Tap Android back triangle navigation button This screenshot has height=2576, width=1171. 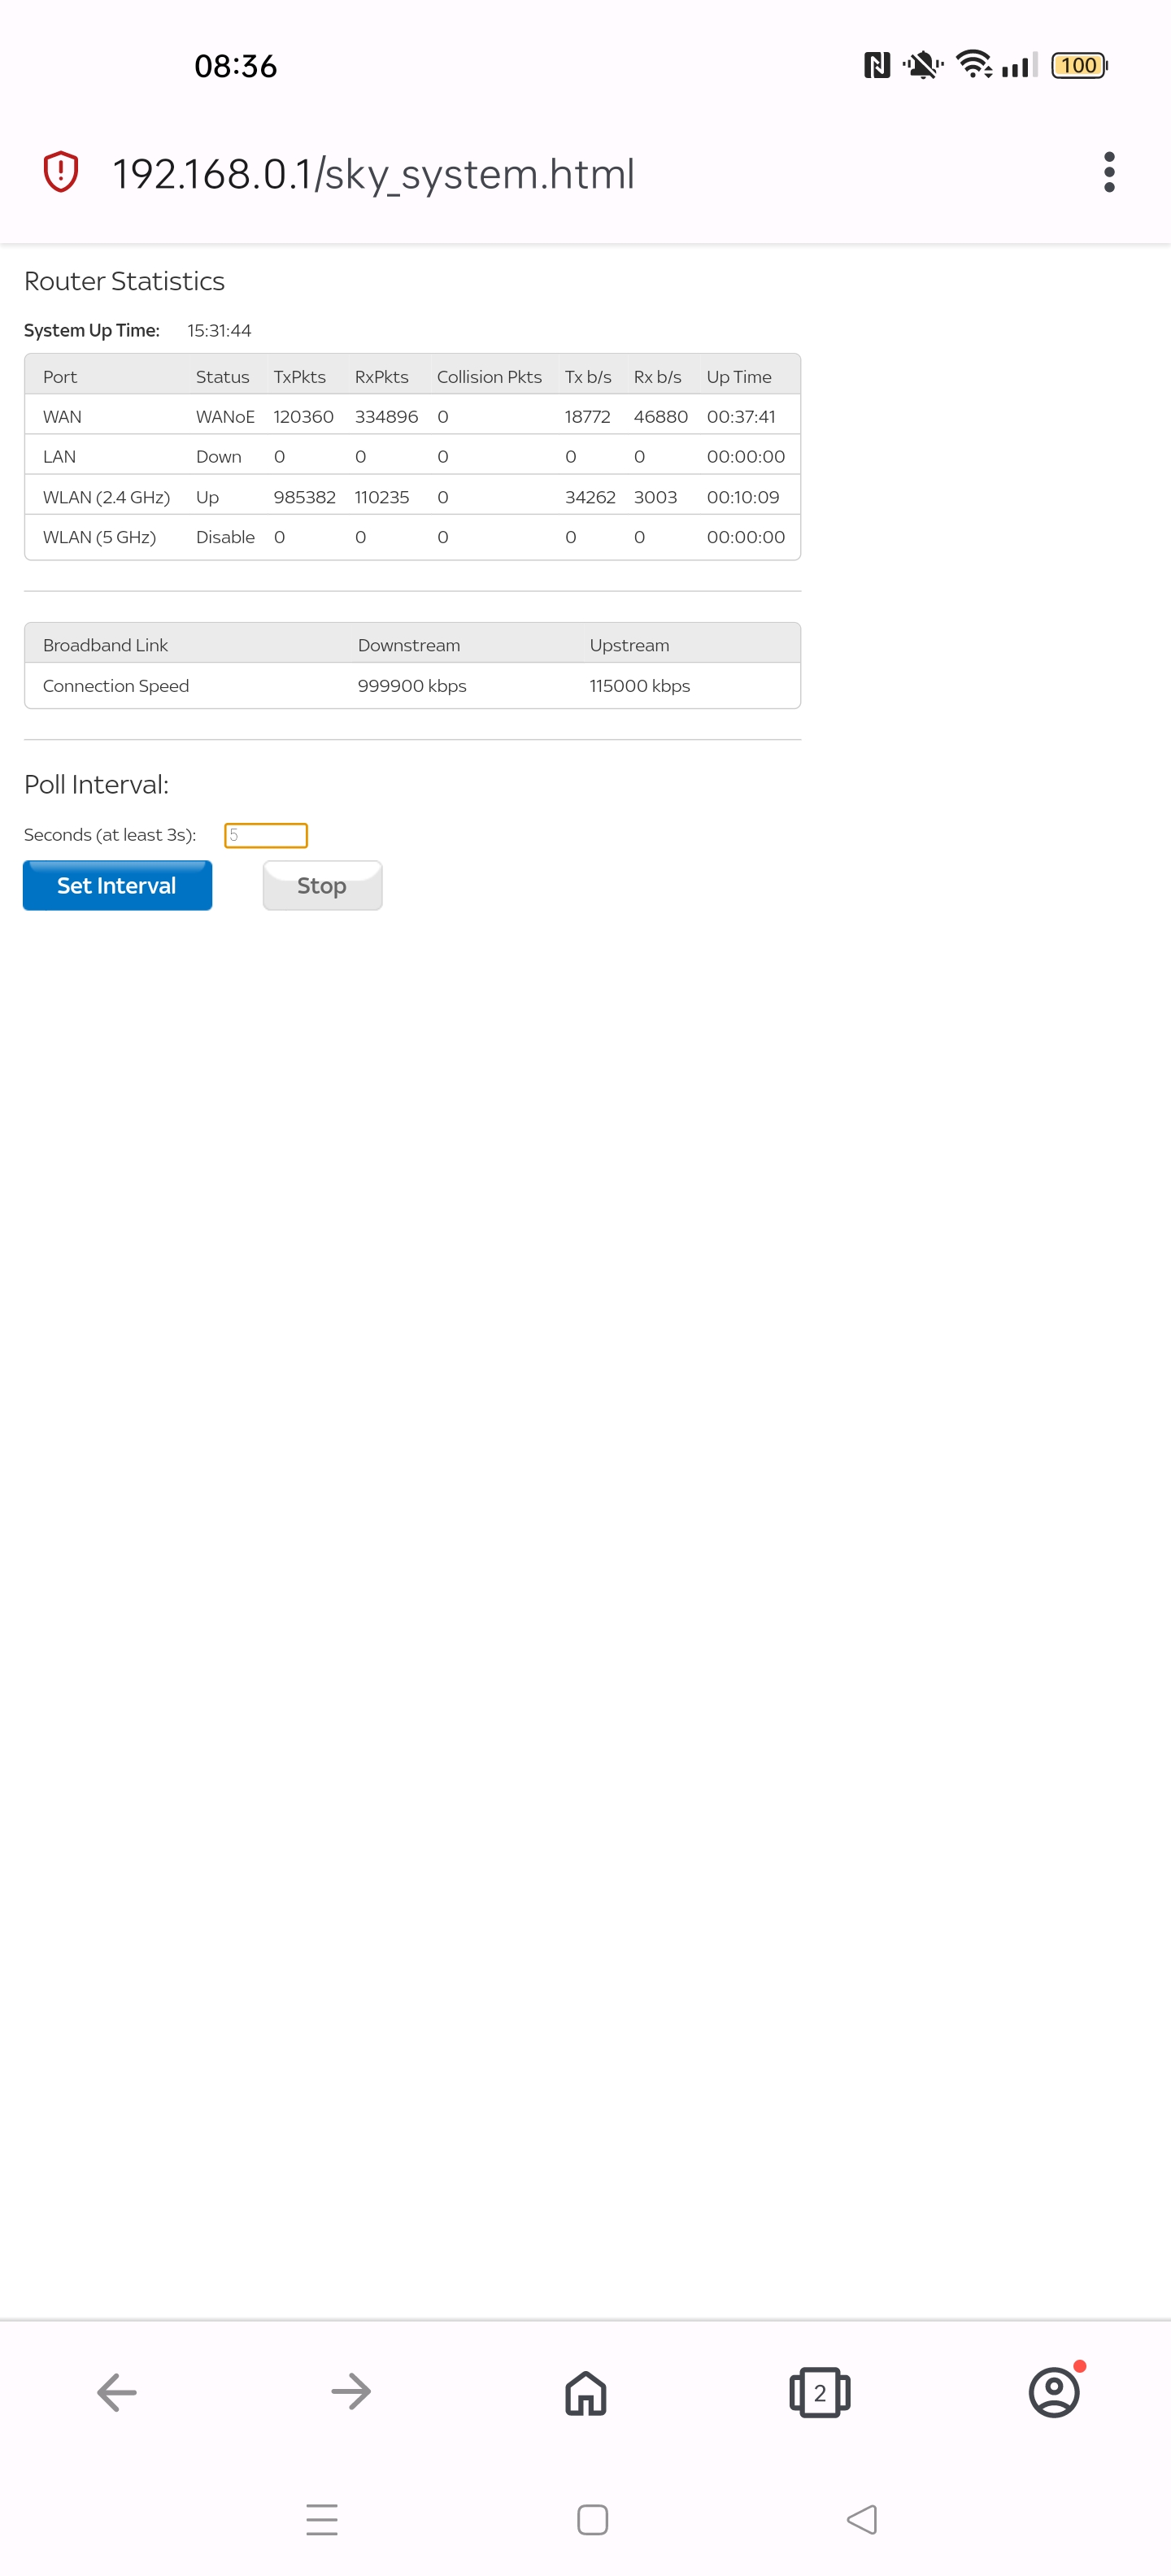[862, 2519]
